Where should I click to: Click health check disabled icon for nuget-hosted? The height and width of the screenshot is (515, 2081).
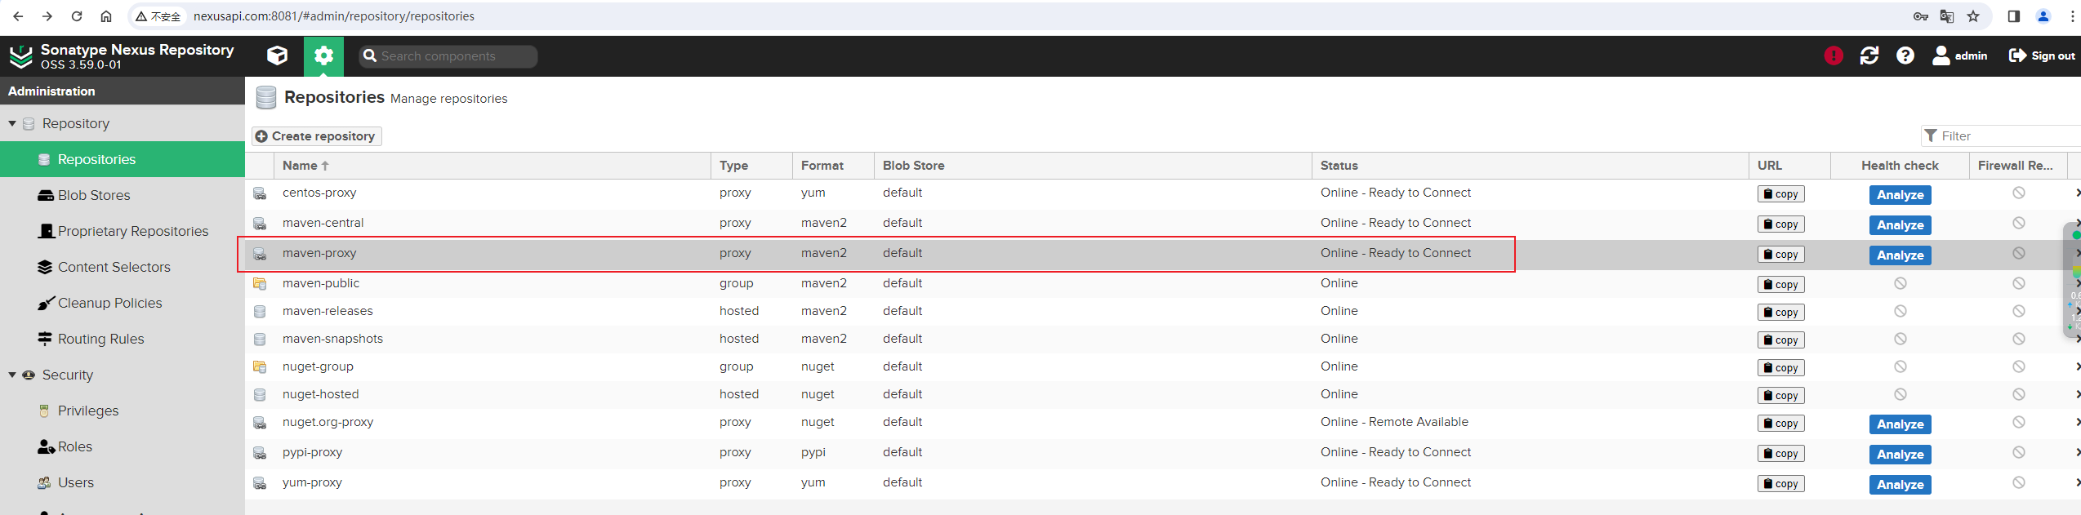pos(1900,394)
